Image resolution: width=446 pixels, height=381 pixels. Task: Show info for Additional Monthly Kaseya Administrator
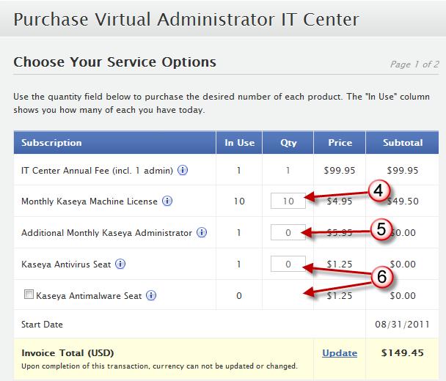202,232
